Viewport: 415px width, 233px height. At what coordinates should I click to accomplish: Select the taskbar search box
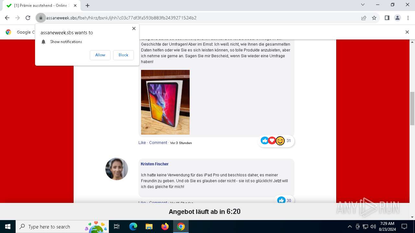[63, 227]
